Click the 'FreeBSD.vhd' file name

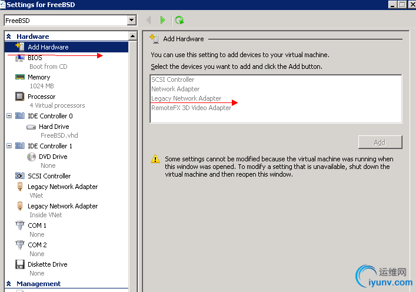pos(59,135)
